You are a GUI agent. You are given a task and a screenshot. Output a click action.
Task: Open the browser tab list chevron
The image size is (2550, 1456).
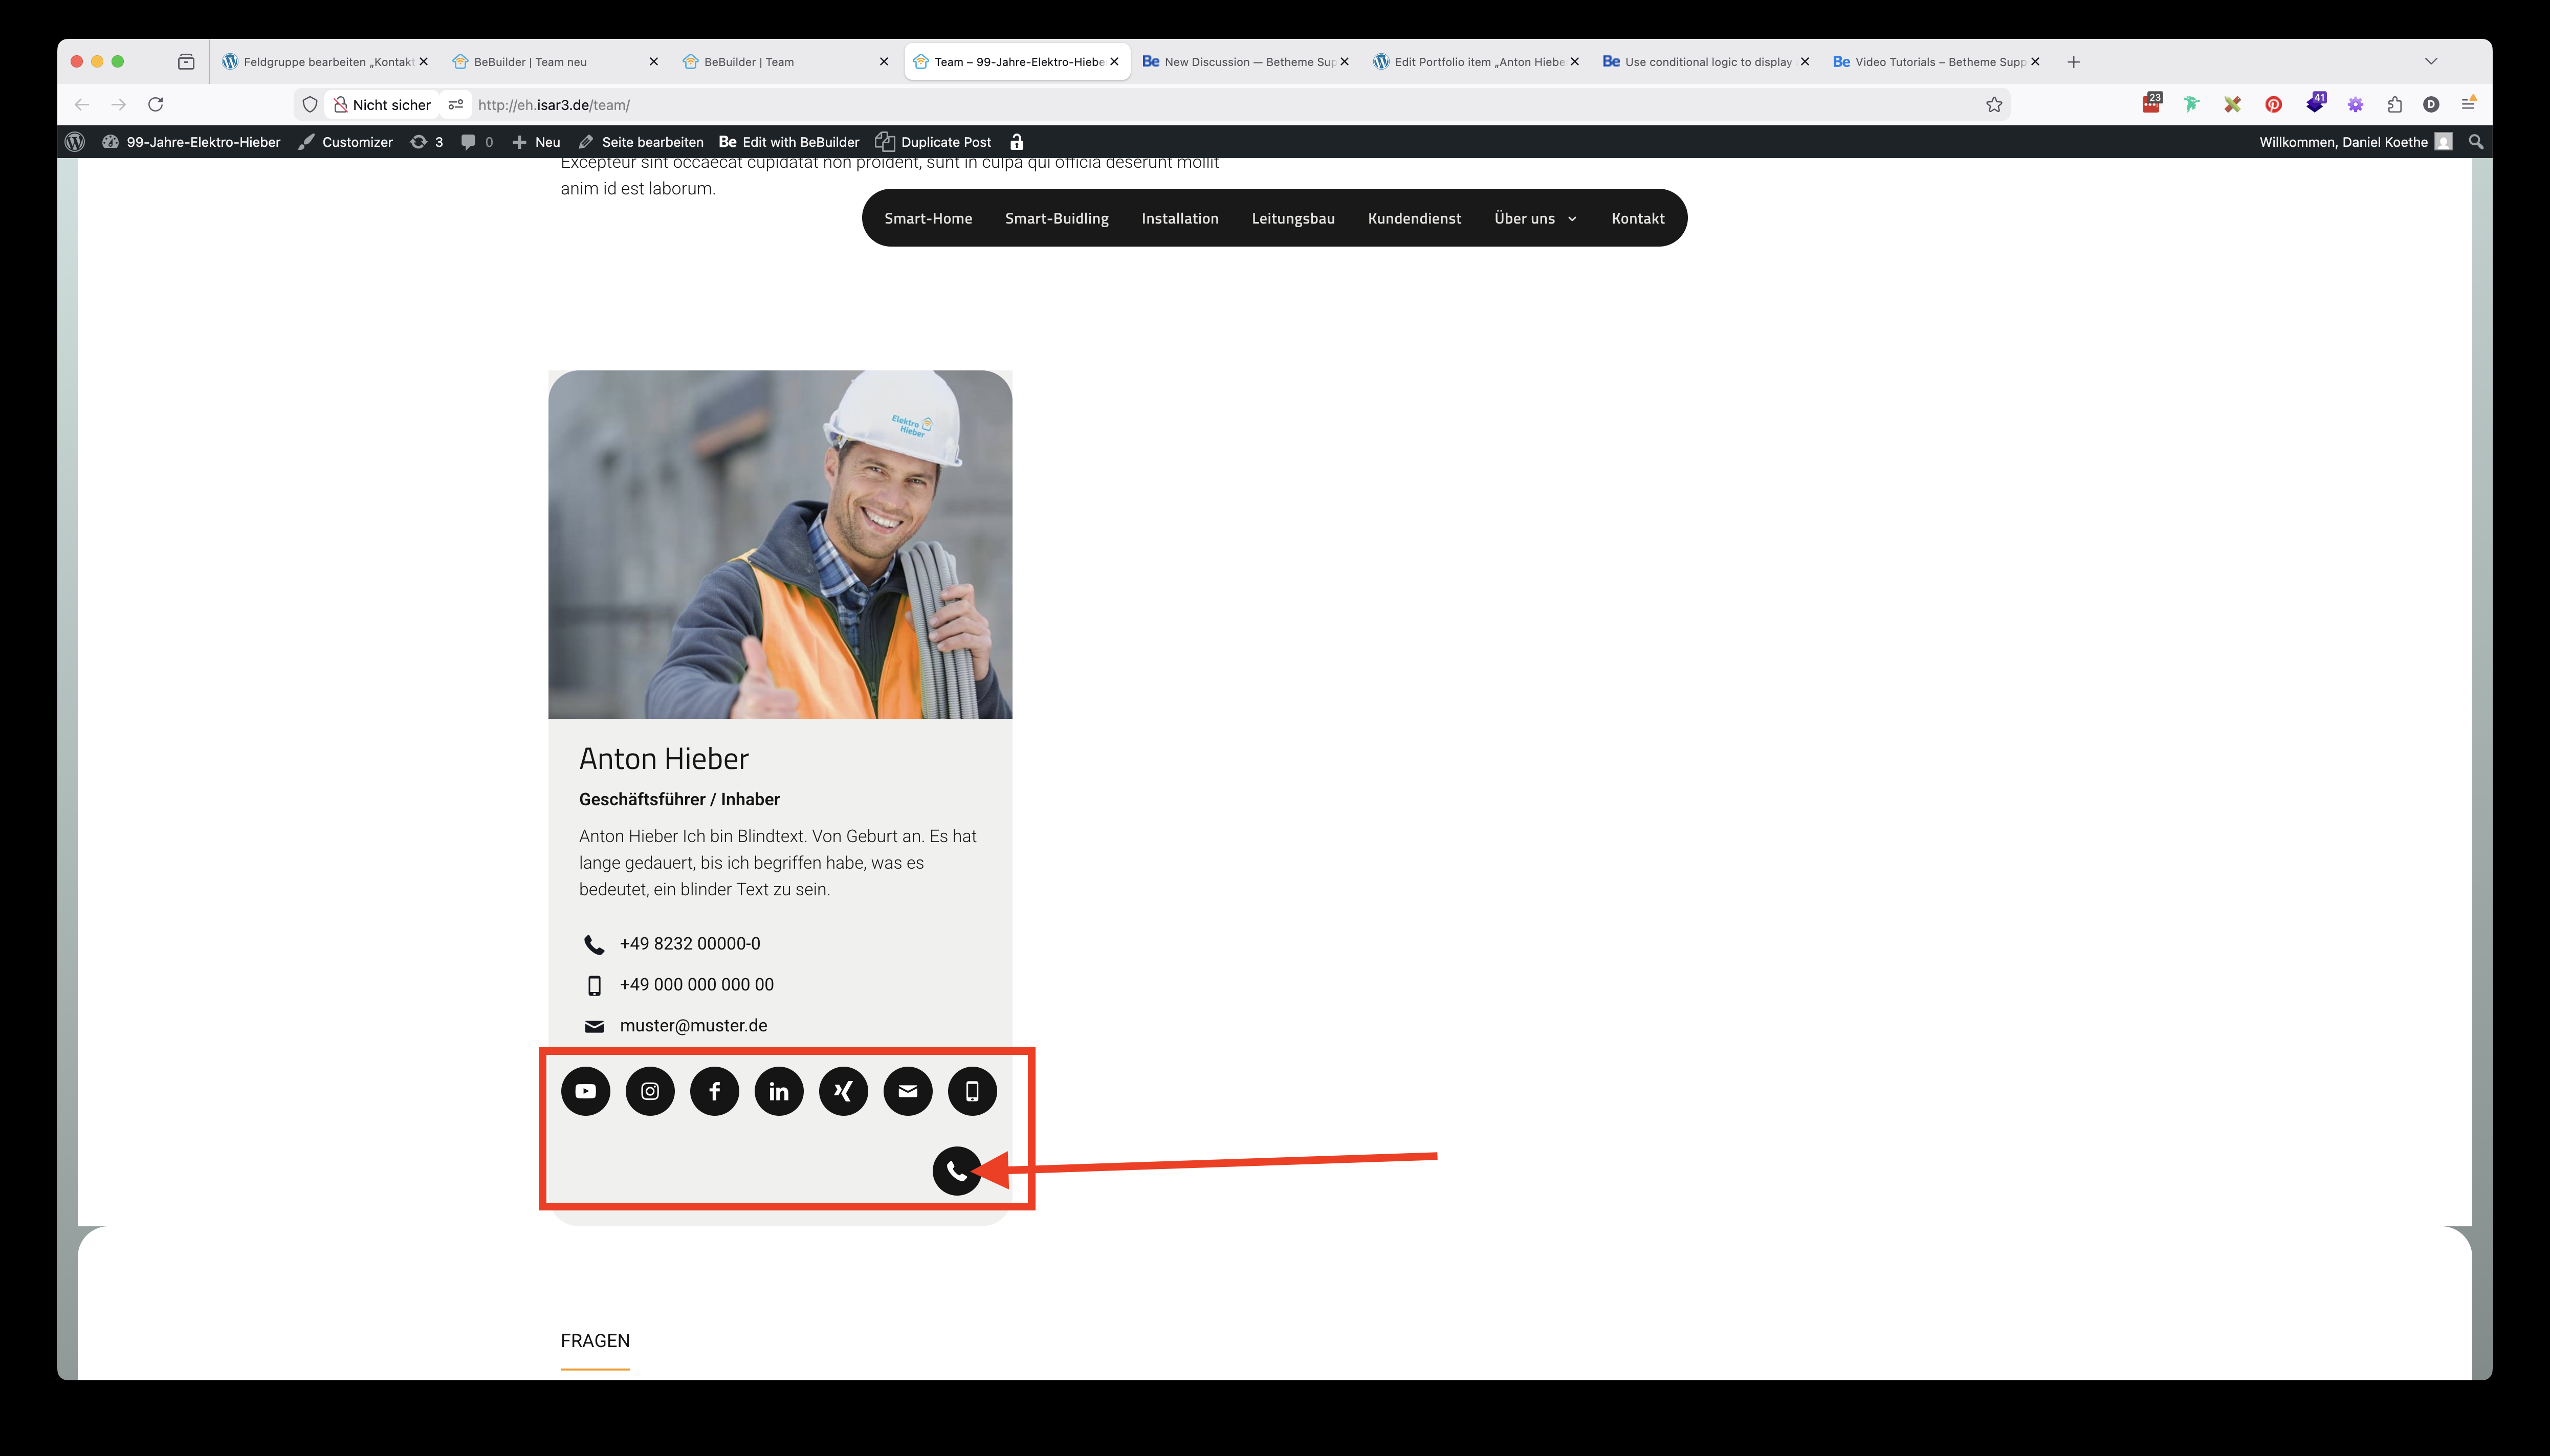(x=2431, y=62)
